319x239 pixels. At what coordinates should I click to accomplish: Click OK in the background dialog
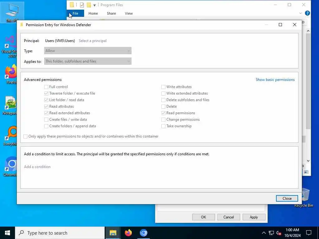click(x=203, y=217)
